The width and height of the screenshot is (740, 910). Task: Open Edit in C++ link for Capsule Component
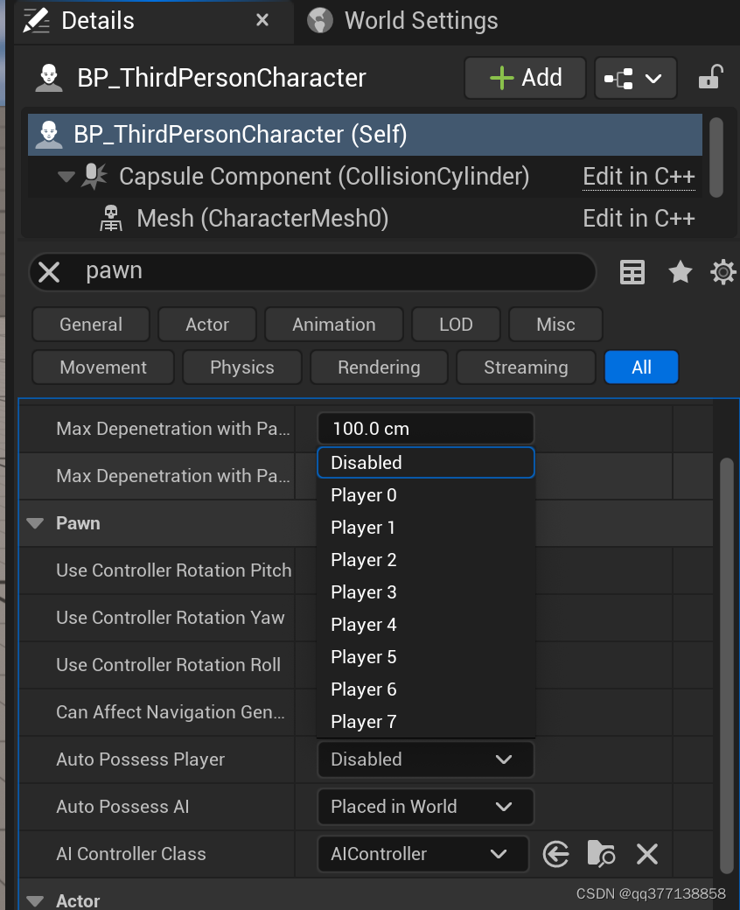[639, 177]
